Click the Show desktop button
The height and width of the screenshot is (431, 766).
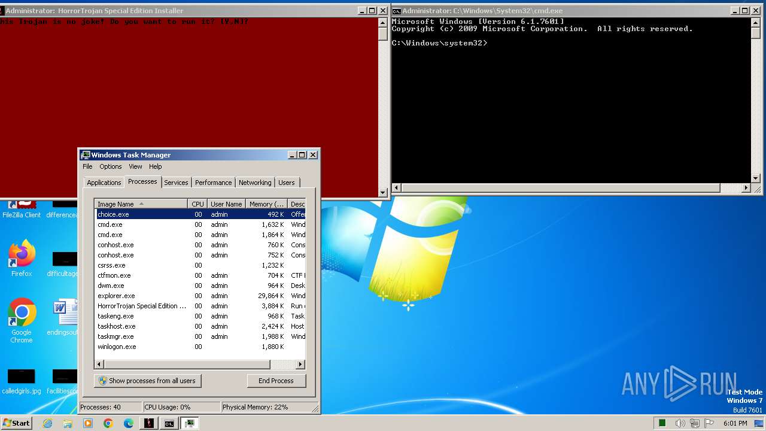pyautogui.click(x=759, y=423)
